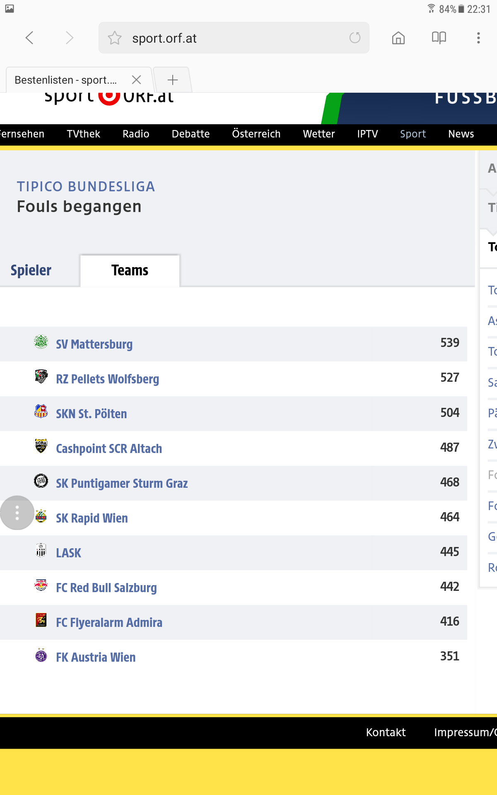Tap the browser forward arrow
Viewport: 497px width, 795px height.
click(69, 38)
